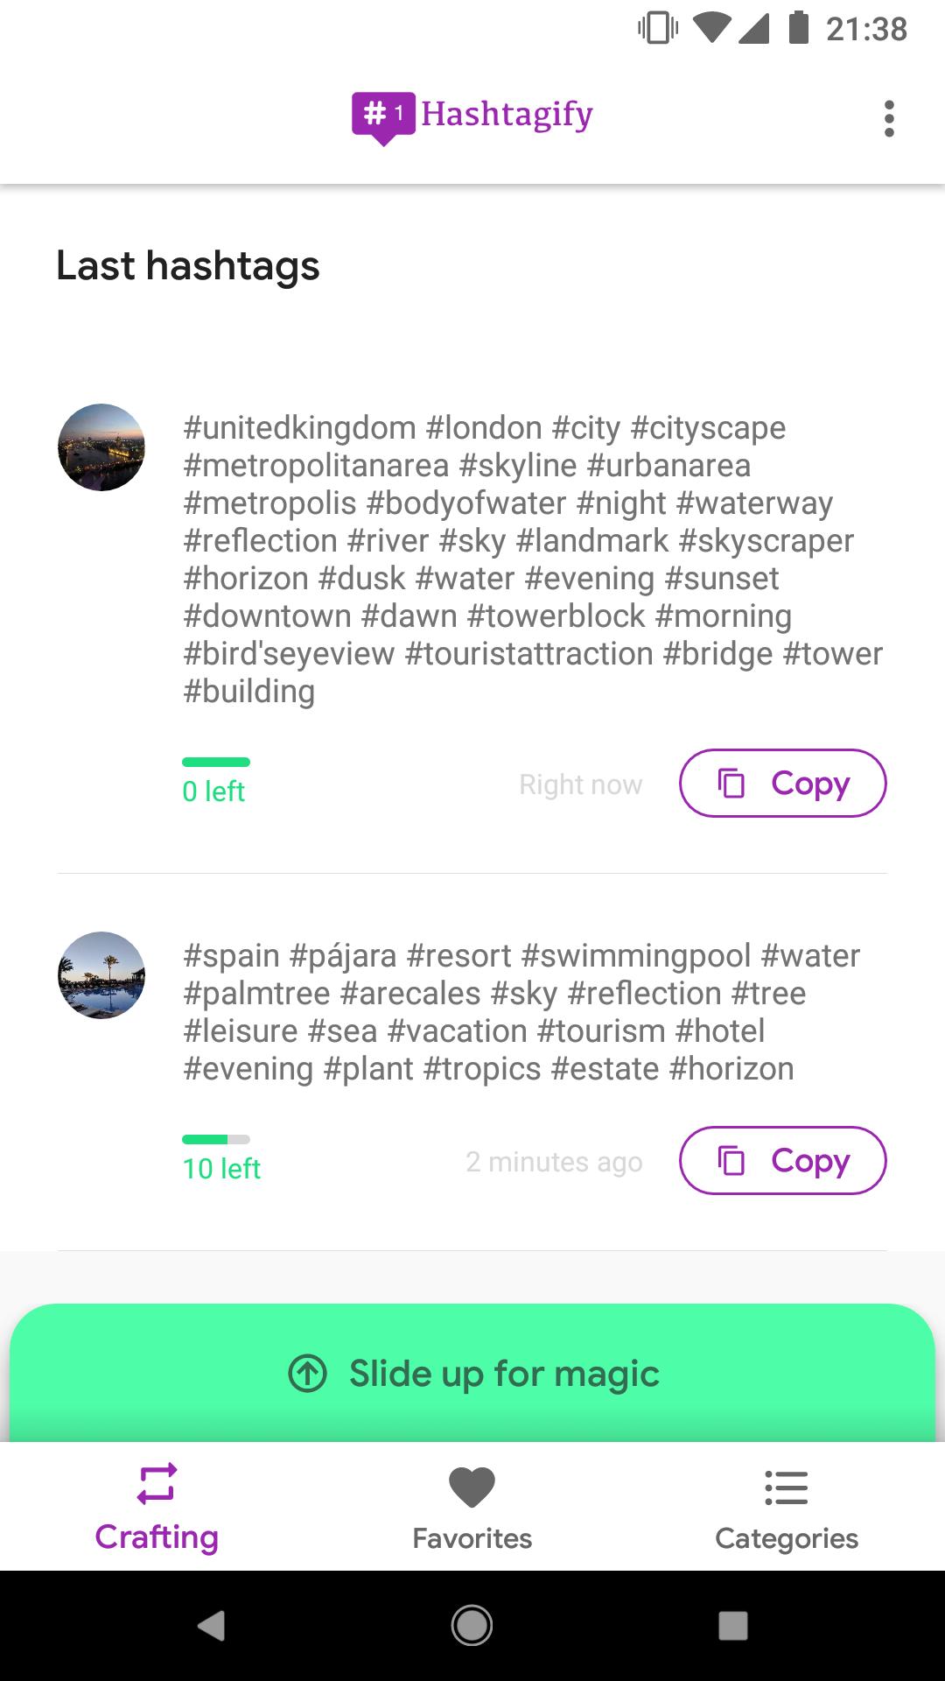Open the three-dot overflow menu
Viewport: 945px width, 1681px height.
coord(889,118)
